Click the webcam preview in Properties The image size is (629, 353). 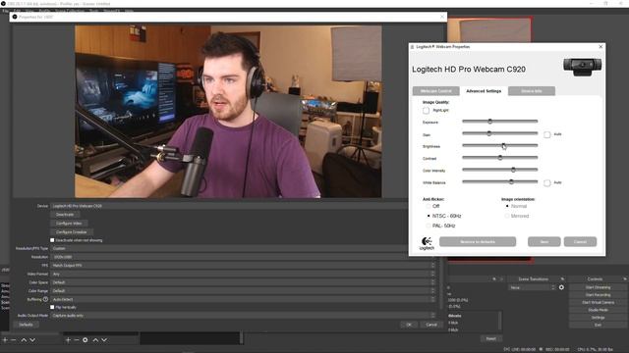click(228, 112)
